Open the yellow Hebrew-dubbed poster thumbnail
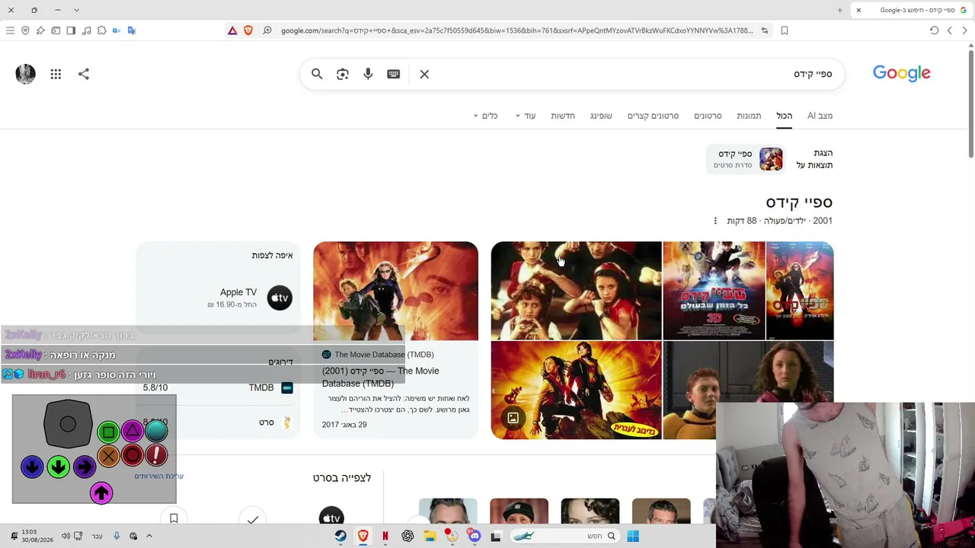975x548 pixels. pos(576,390)
